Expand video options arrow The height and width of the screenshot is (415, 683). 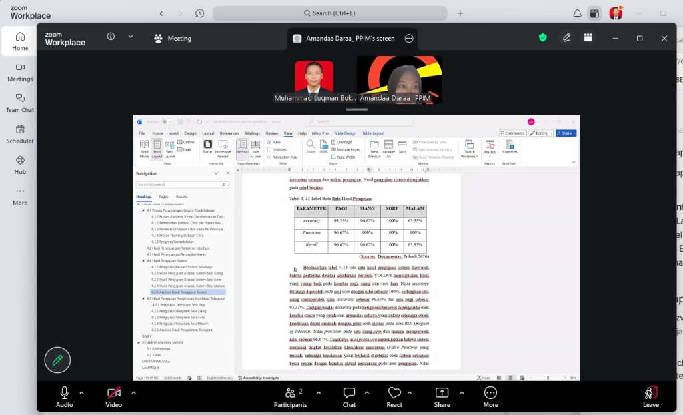(133, 393)
